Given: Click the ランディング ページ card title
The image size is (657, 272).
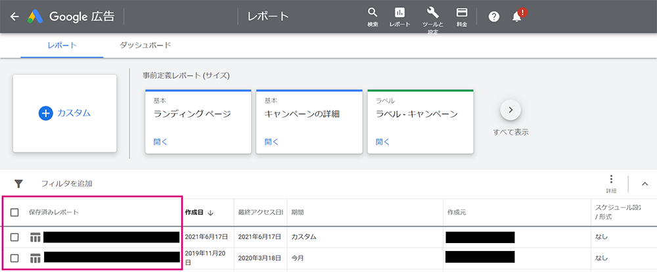Looking at the screenshot, I should [193, 114].
